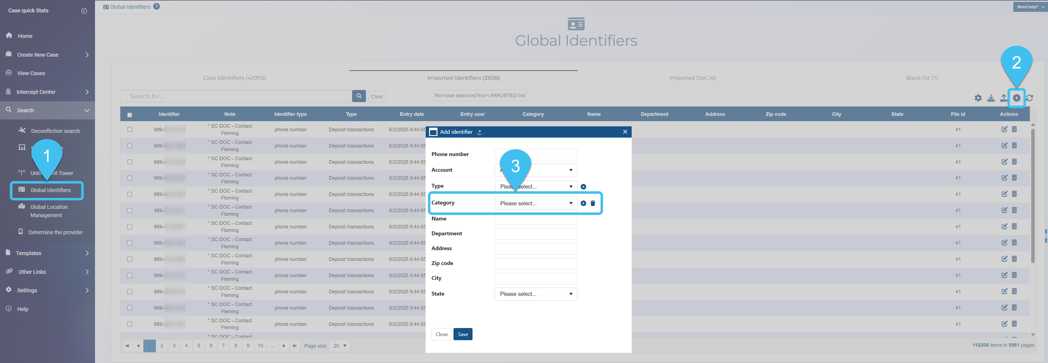The height and width of the screenshot is (363, 1048).
Task: Collapse the sidebar with arrow icon
Action: pos(84,11)
